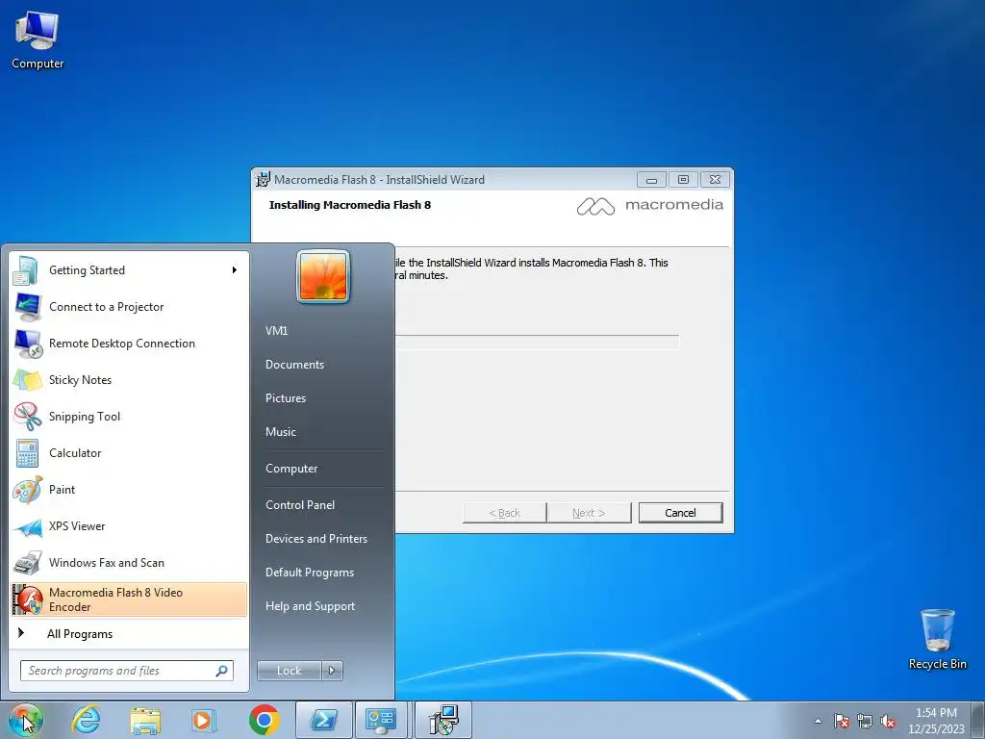This screenshot has width=985, height=739.
Task: Minimize the InstallShield Wizard window
Action: [651, 180]
